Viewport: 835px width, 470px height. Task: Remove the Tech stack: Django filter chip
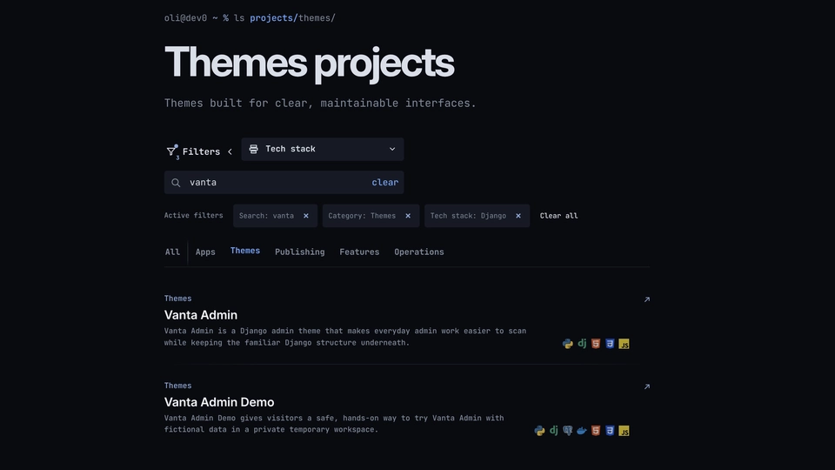pyautogui.click(x=518, y=216)
